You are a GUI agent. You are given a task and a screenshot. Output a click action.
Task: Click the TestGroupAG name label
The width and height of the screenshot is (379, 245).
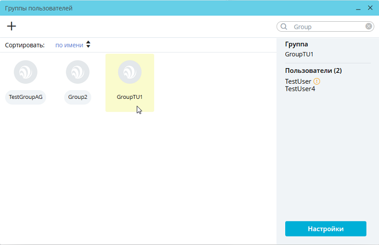(26, 97)
